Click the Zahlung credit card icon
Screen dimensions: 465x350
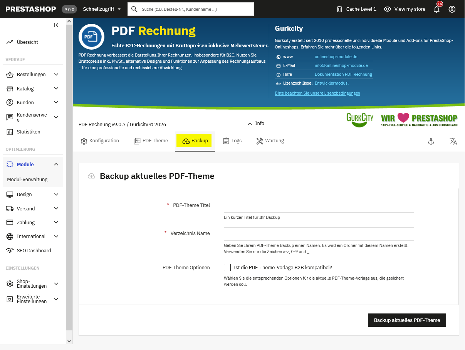10,223
